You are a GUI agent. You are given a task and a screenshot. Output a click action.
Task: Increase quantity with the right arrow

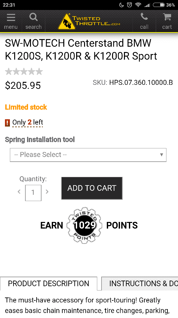tap(47, 191)
